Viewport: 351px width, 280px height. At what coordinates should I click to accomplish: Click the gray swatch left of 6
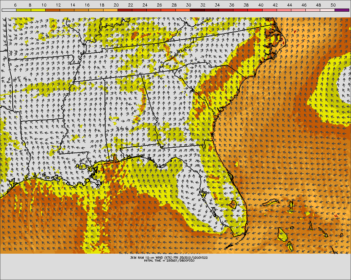pyautogui.click(x=9, y=10)
